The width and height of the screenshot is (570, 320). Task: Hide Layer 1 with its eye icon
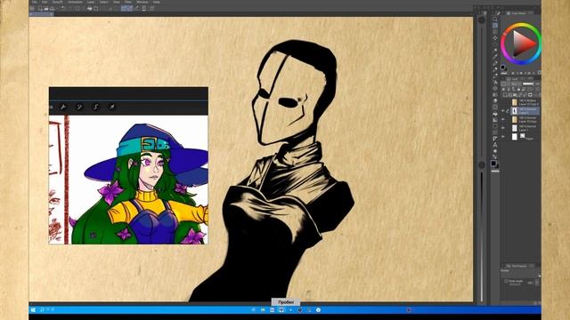click(503, 128)
